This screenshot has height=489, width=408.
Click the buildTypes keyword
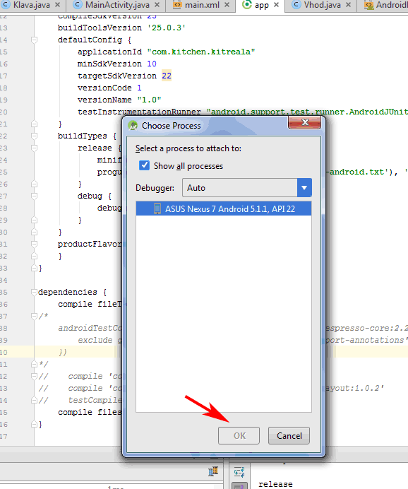click(82, 136)
